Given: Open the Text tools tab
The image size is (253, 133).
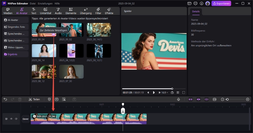Looking at the screenshot, I should (x=34, y=11).
